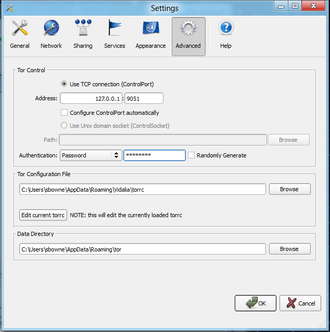Image resolution: width=330 pixels, height=332 pixels.
Task: Open the Network settings globe icon
Action: pos(51,28)
